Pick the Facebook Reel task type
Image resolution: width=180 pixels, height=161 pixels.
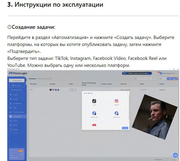(116, 113)
